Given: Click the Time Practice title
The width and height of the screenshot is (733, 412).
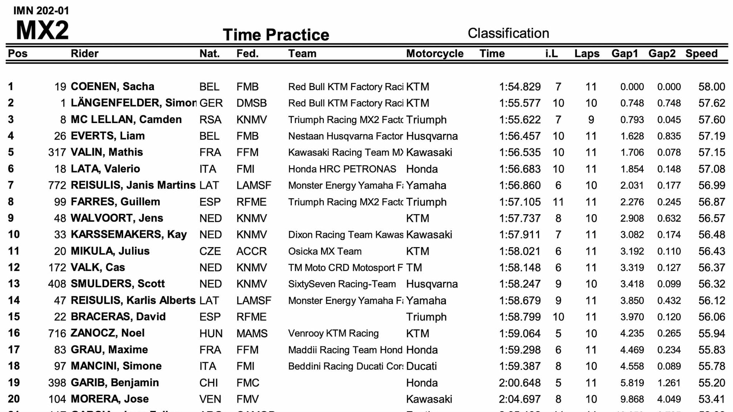Looking at the screenshot, I should point(276,35).
